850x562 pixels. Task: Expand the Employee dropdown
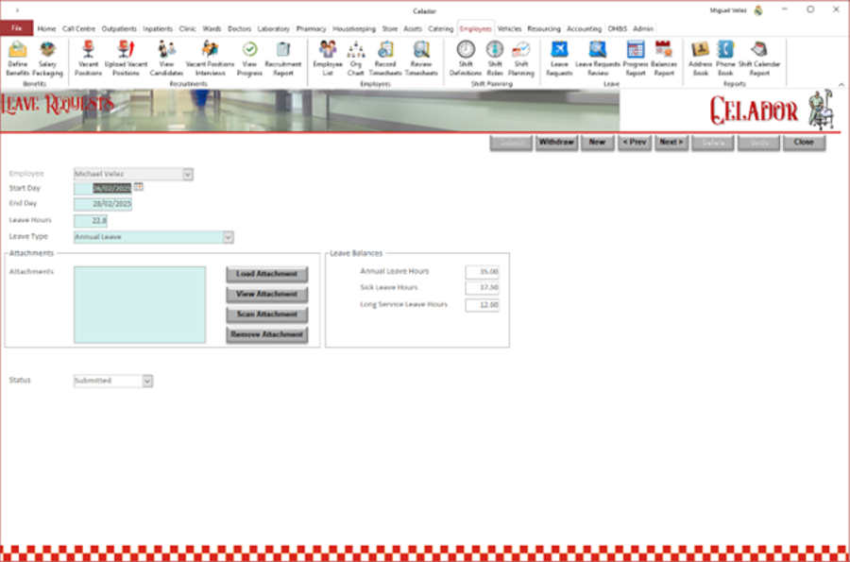tap(187, 174)
